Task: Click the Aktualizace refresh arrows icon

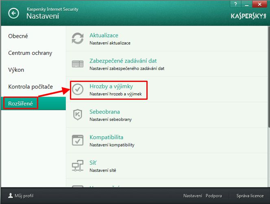Action: [x=78, y=39]
